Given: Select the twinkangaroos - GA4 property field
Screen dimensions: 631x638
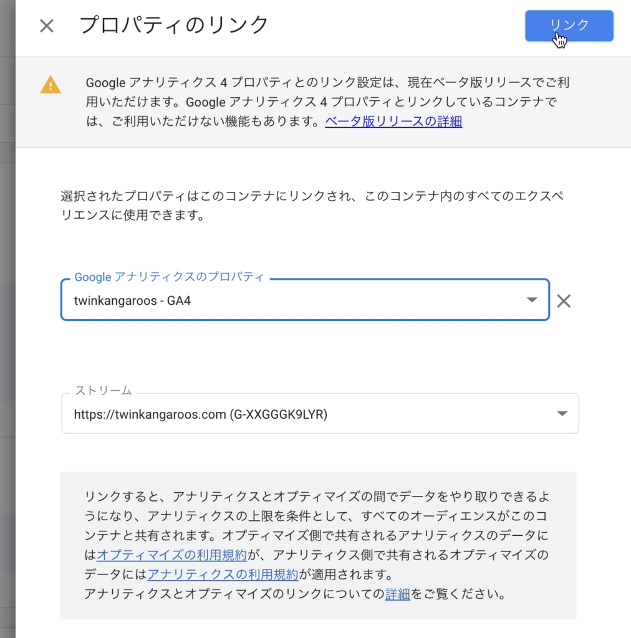Looking at the screenshot, I should (x=305, y=300).
